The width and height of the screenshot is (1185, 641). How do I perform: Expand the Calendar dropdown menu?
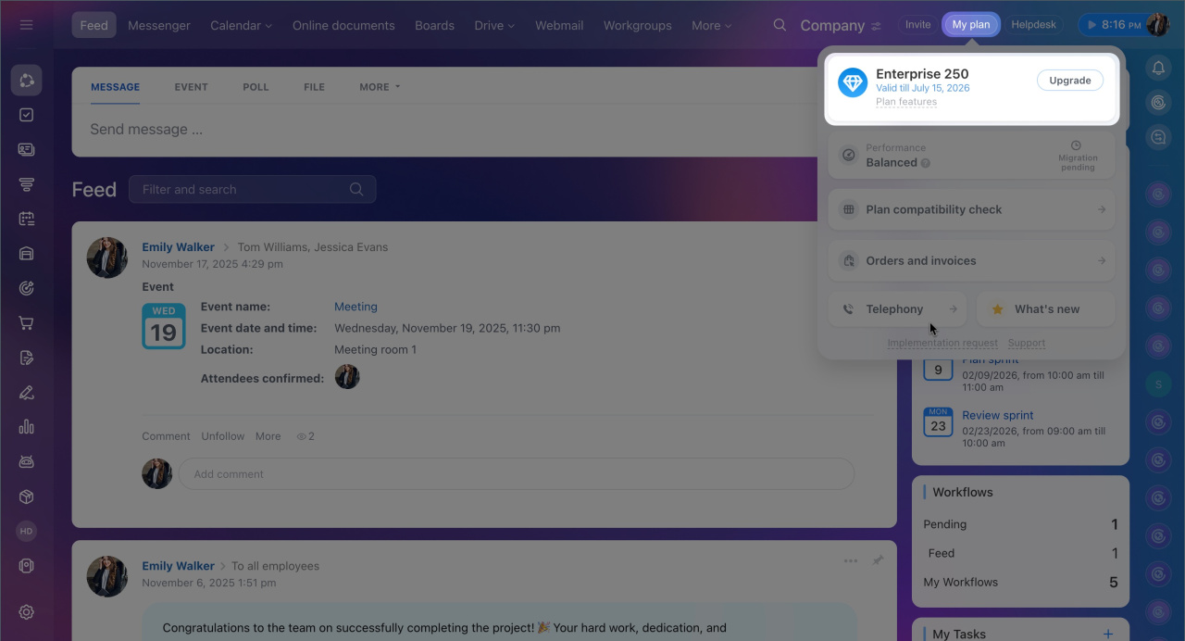click(x=241, y=25)
